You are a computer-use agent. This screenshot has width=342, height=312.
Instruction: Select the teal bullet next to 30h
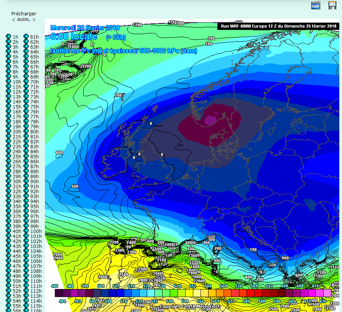pyautogui.click(x=8, y=181)
